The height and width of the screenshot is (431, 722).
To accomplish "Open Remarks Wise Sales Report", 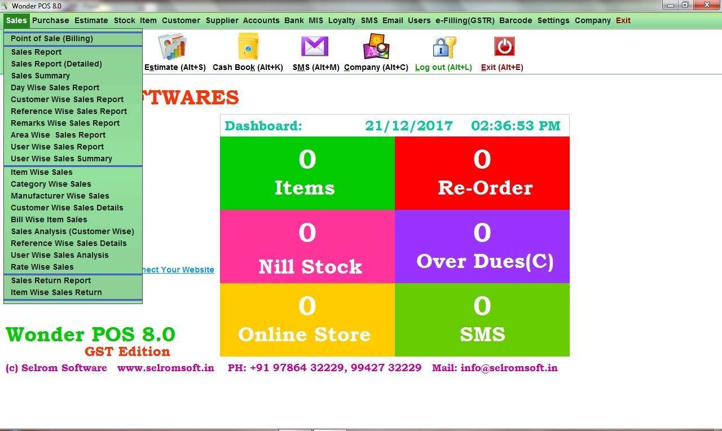I will 73,123.
